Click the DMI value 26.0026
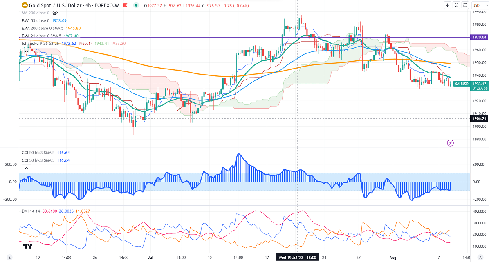This screenshot has height=262, width=489. [66, 211]
